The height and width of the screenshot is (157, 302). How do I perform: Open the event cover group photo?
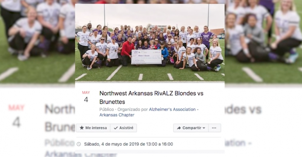click(150, 43)
